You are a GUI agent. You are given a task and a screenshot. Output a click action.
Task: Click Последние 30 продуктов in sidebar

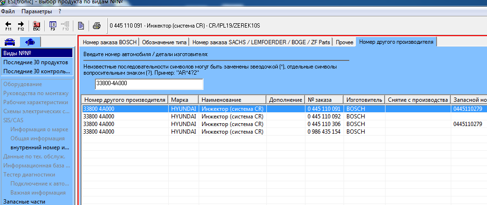(x=36, y=62)
